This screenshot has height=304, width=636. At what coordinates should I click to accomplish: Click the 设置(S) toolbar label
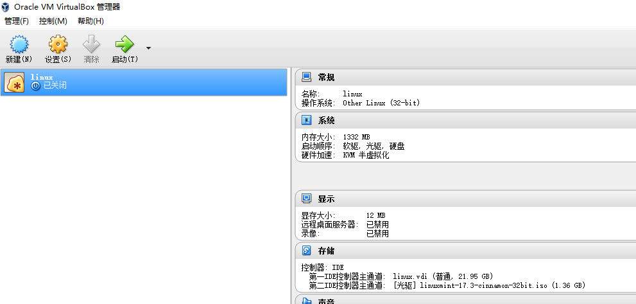tap(58, 59)
